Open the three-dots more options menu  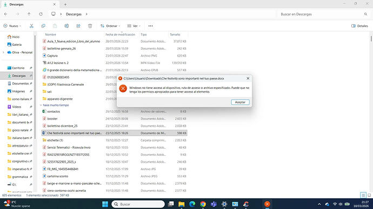click(x=151, y=26)
